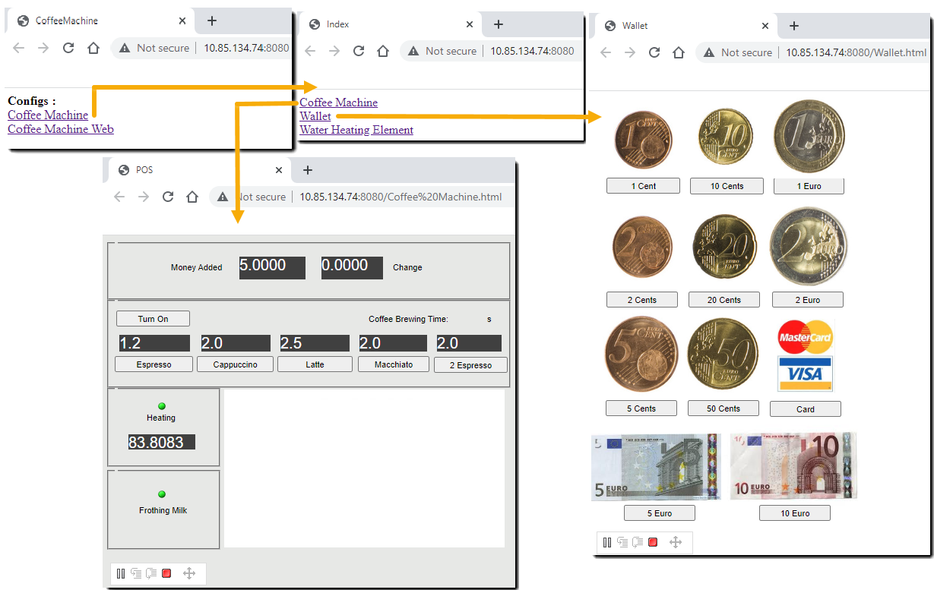Click the 5 Cents coin image
This screenshot has width=934, height=593.
coord(642,354)
